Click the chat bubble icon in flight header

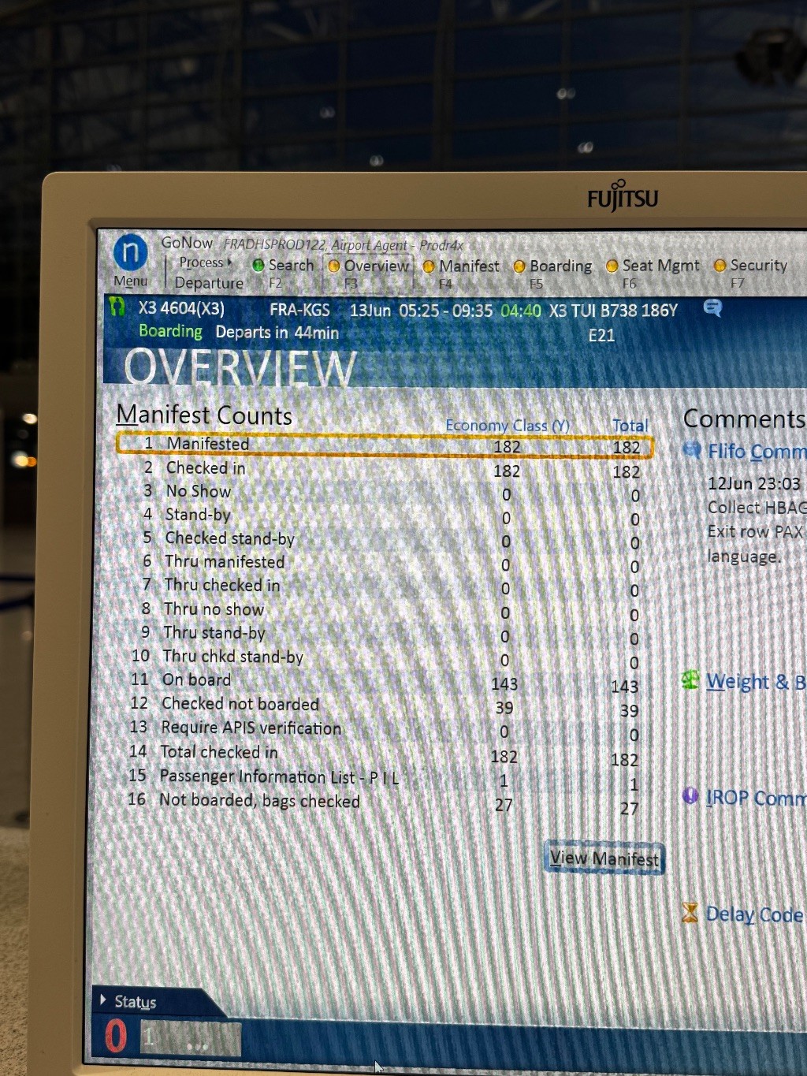pyautogui.click(x=712, y=308)
